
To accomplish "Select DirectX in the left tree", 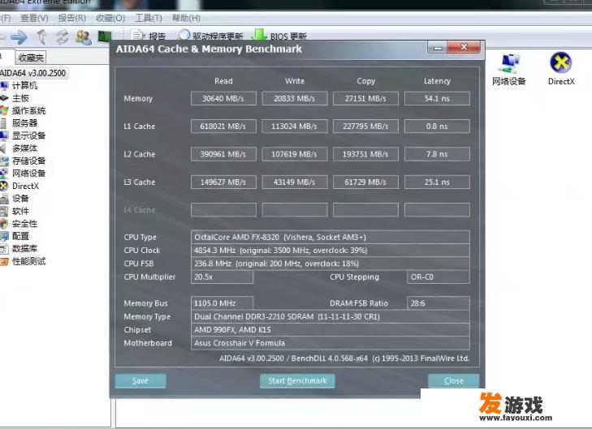I will pos(25,186).
